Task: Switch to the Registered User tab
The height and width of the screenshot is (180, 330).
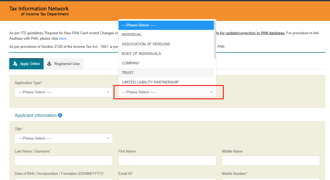Action: (x=64, y=64)
